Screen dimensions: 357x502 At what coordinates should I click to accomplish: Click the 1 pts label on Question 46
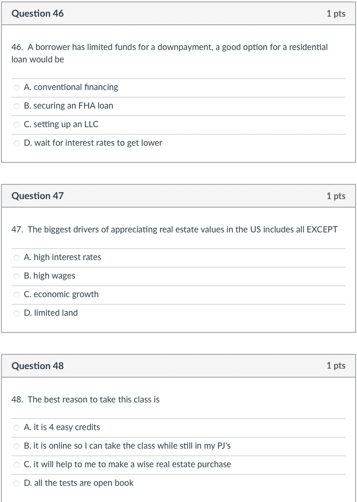point(336,13)
